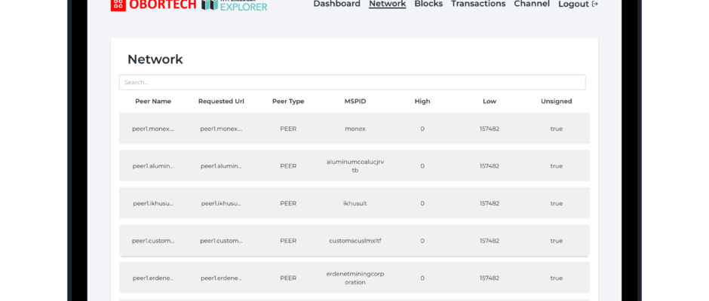Screen dimensions: 709x301
Task: Select the peer1.monex peer name cell
Action: pyautogui.click(x=153, y=129)
